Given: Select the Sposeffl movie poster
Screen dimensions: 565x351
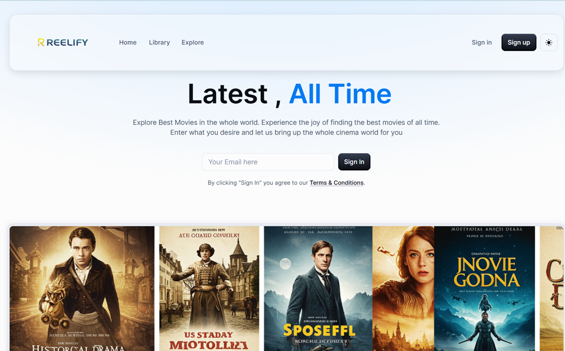Looking at the screenshot, I should [x=318, y=288].
